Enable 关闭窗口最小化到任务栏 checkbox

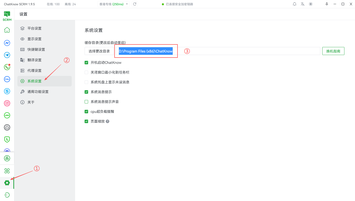(86, 72)
